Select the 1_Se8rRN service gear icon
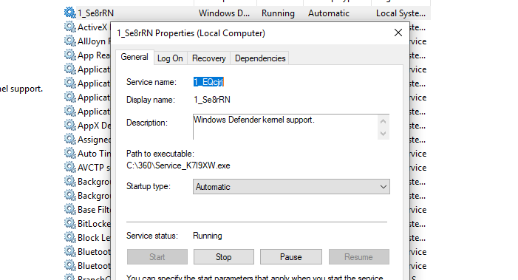Screen dimensions: 518x280 pos(69,13)
